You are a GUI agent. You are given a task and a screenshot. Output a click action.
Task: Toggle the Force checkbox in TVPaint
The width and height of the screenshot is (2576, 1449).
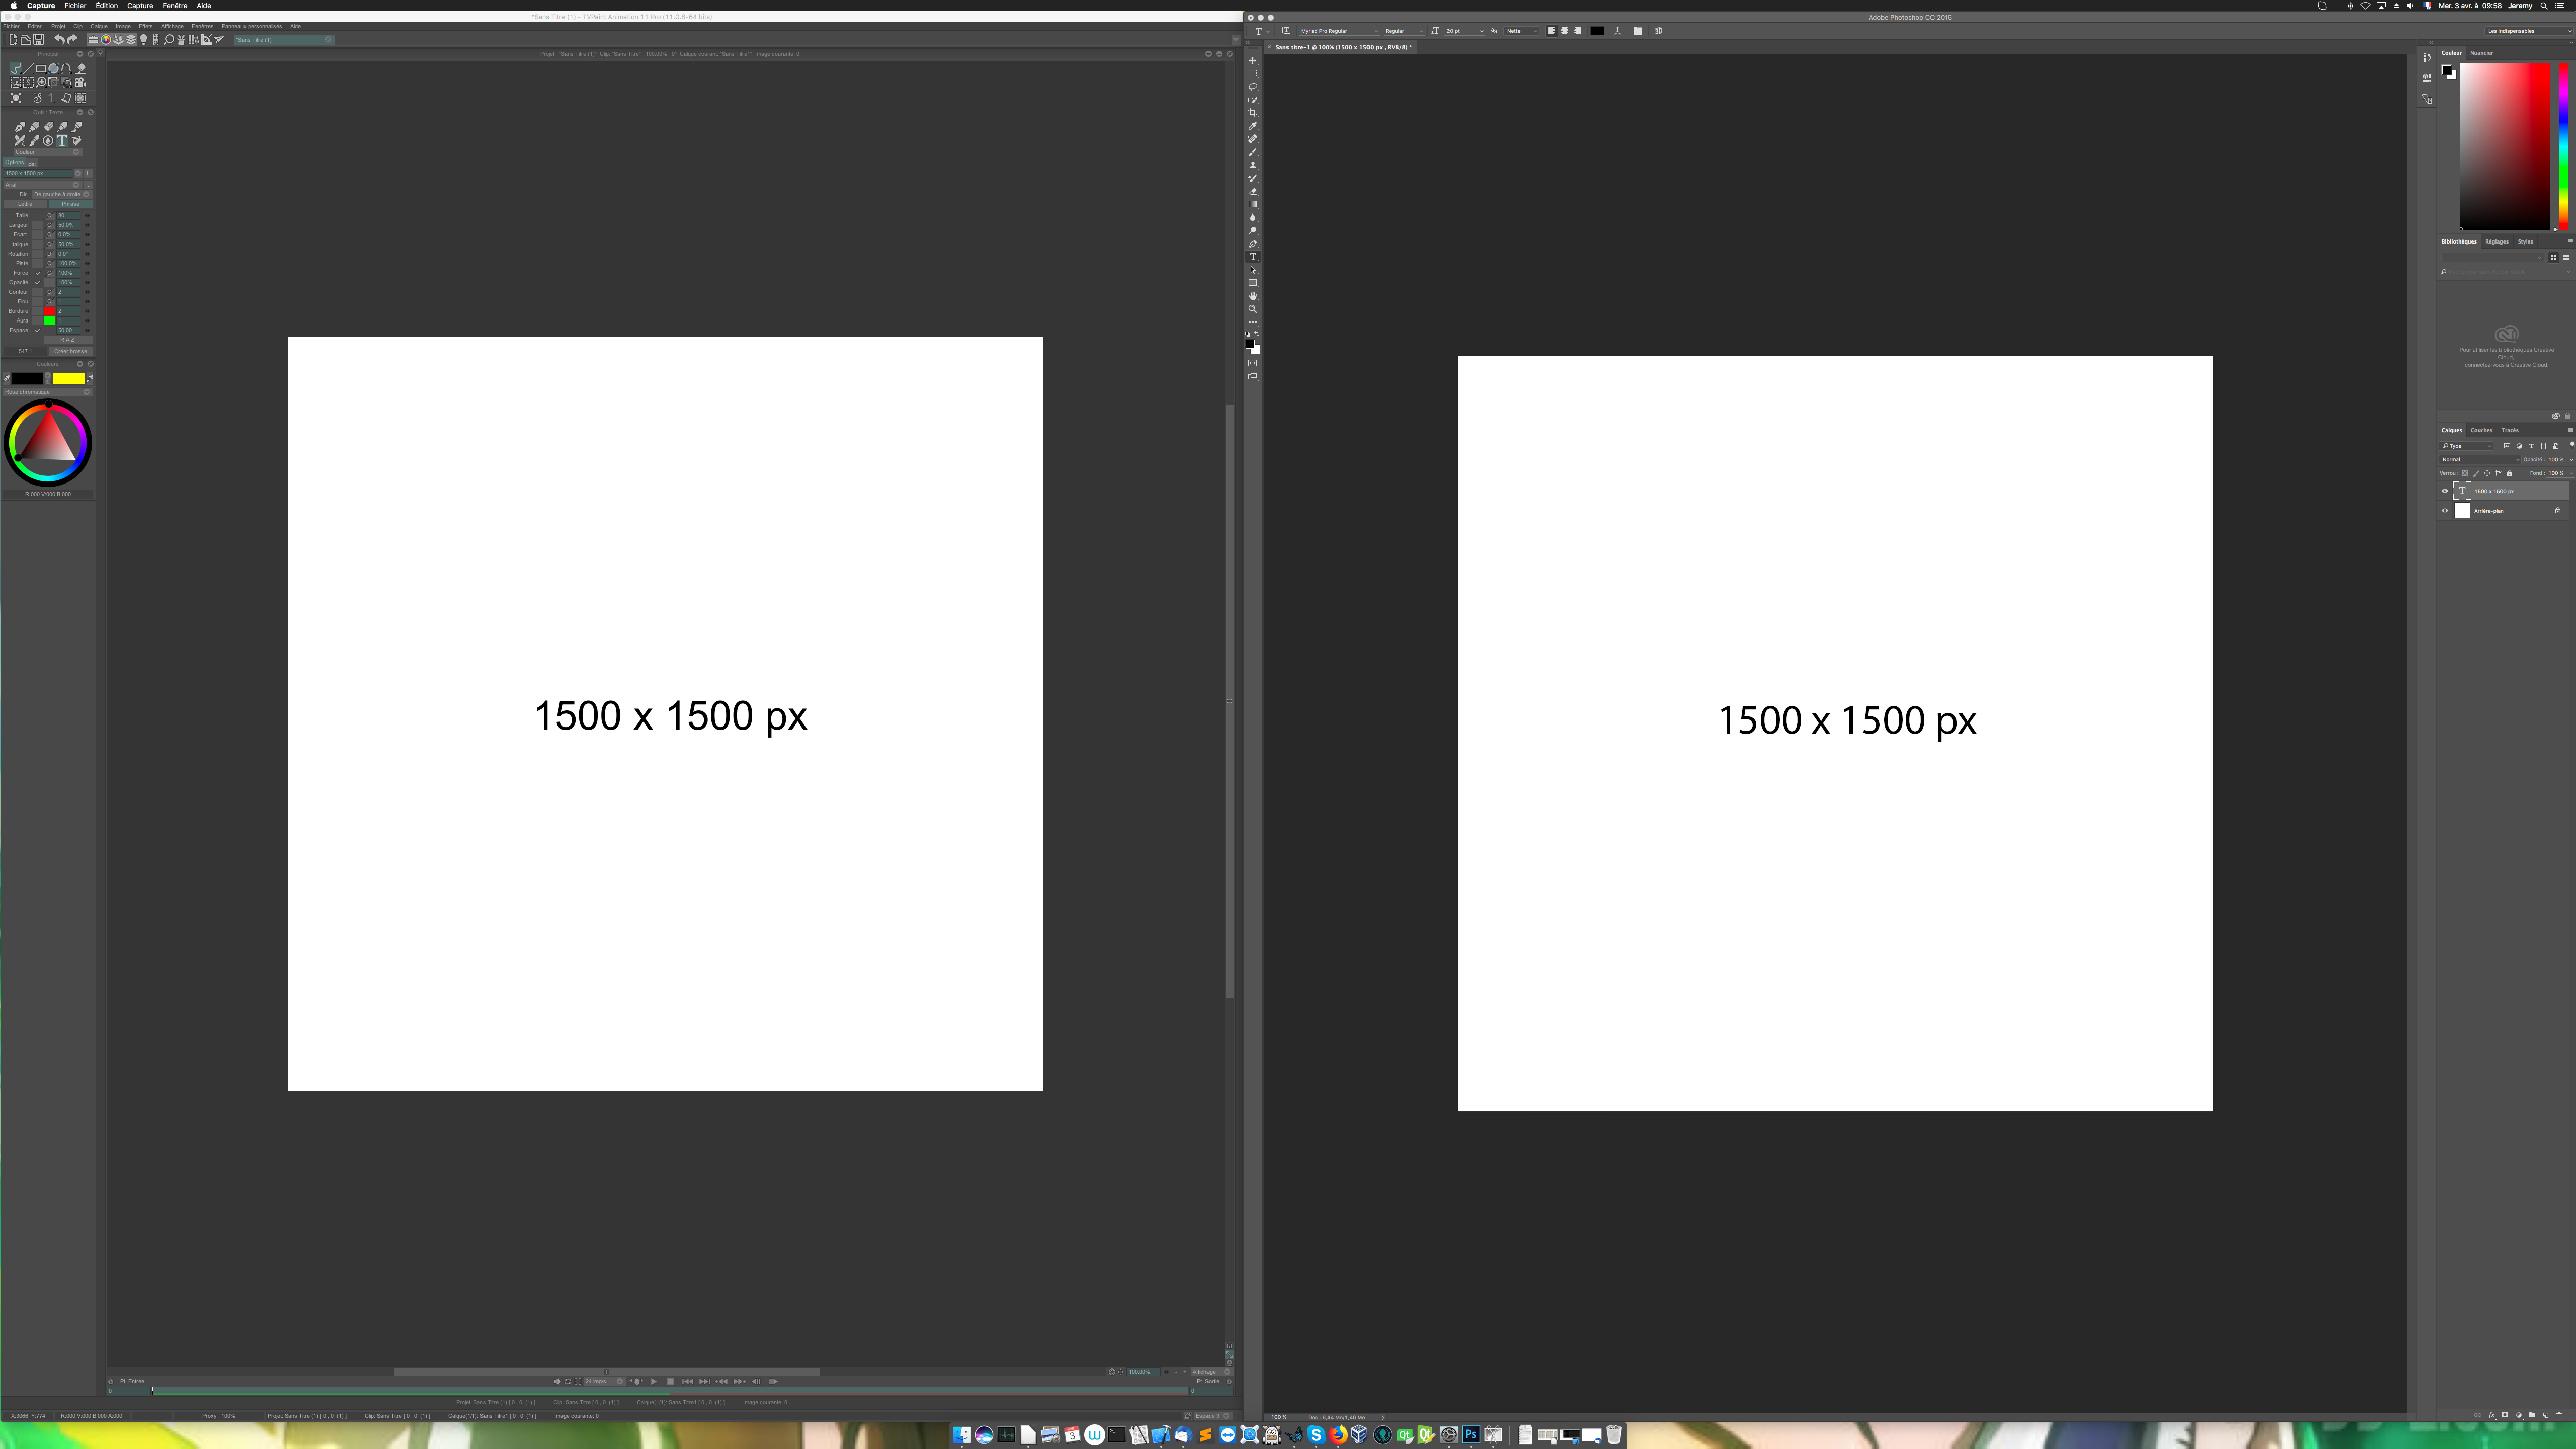pyautogui.click(x=38, y=273)
